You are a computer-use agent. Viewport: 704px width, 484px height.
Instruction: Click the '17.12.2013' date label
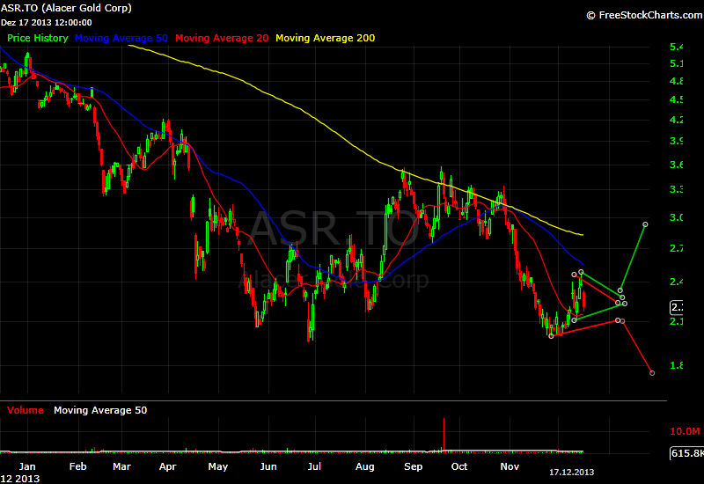point(571,473)
